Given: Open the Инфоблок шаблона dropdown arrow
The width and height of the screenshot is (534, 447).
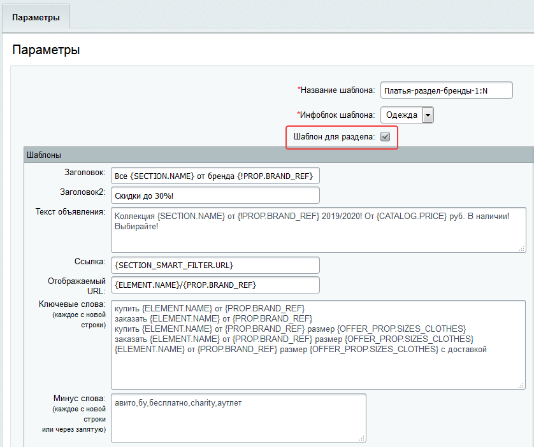Looking at the screenshot, I should (428, 115).
